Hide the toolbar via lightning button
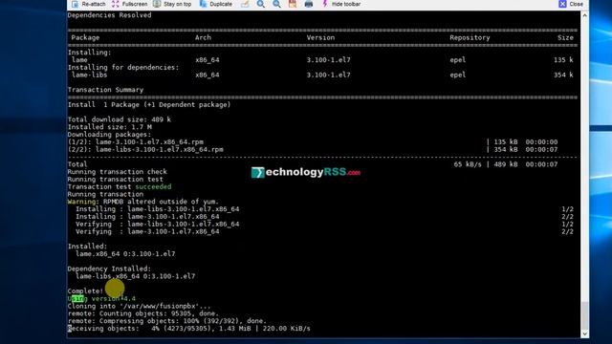612x344 pixels. [341, 4]
